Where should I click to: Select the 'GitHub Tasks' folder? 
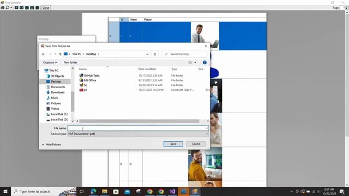pyautogui.click(x=92, y=76)
